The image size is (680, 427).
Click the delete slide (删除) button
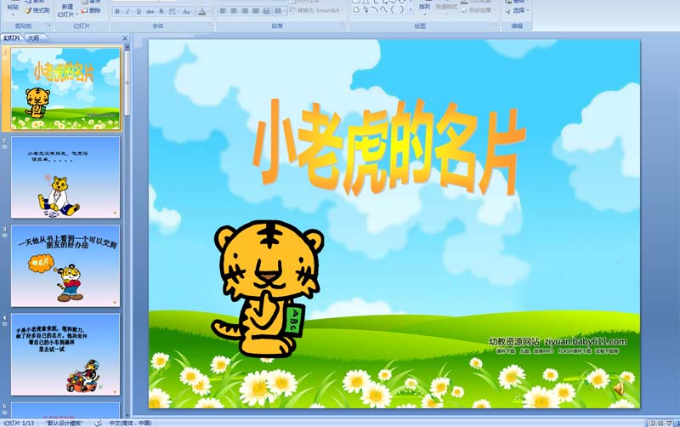pos(91,10)
